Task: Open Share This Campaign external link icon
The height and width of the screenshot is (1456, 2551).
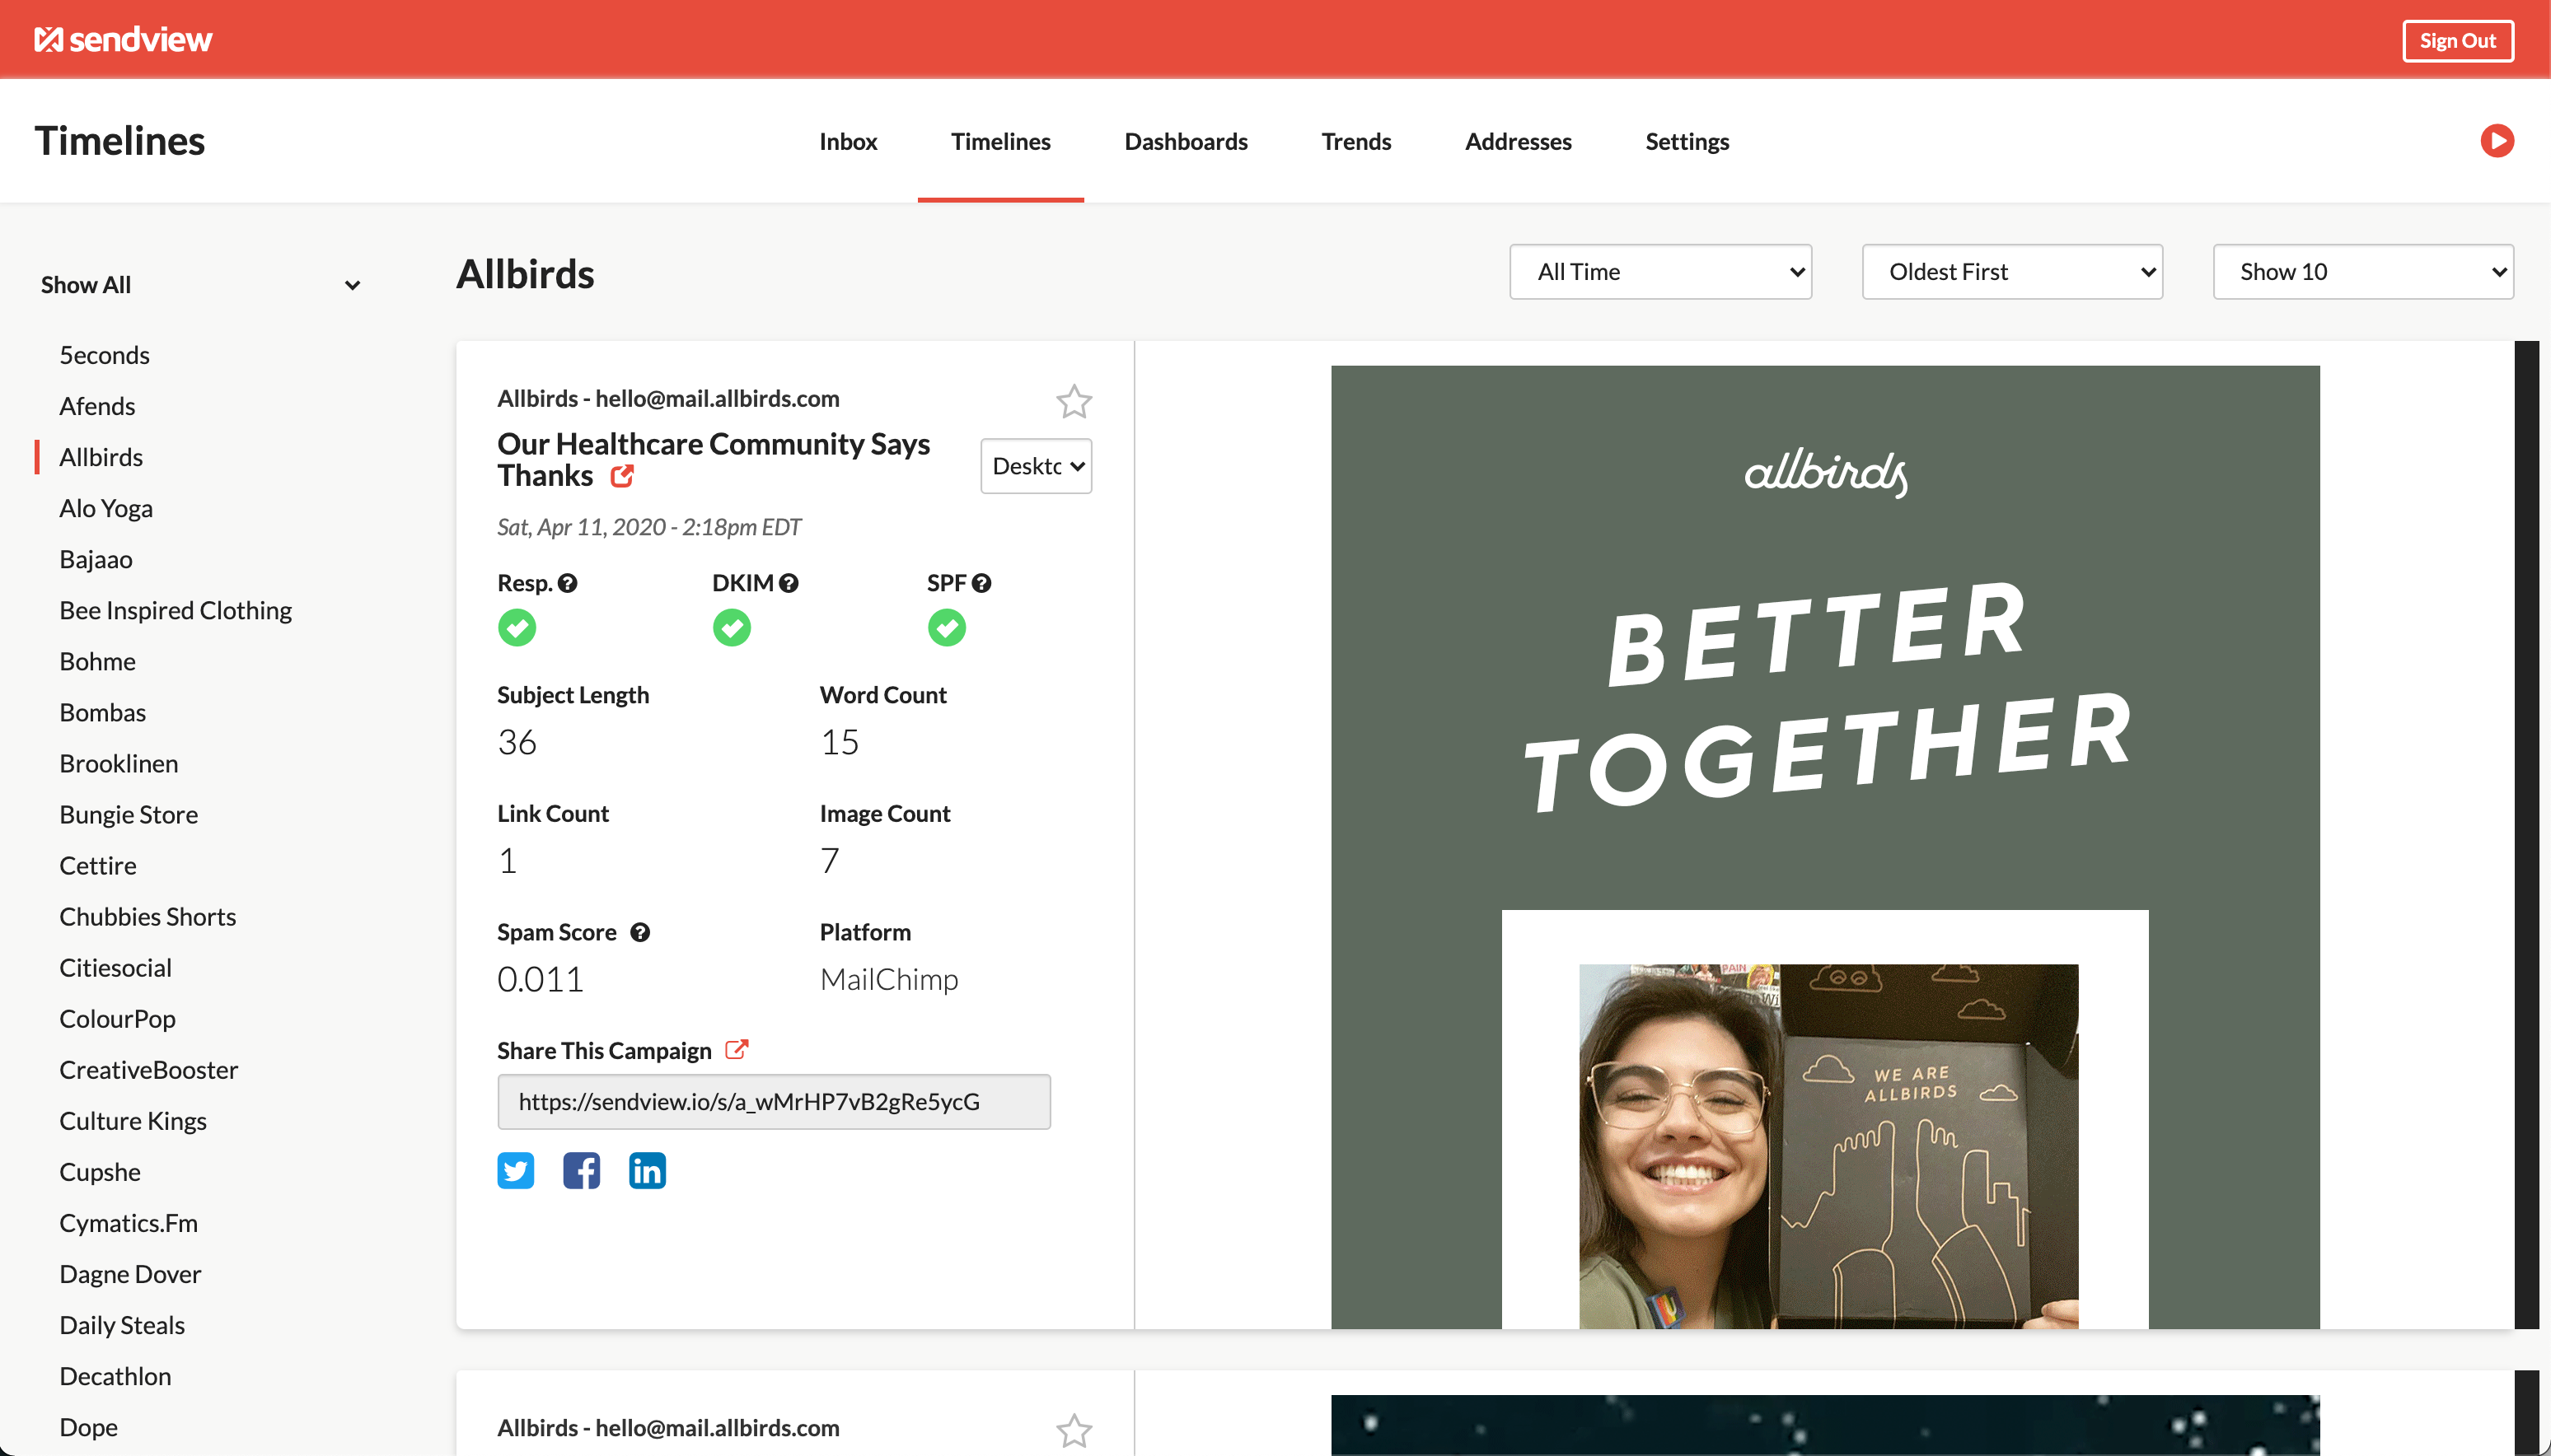Action: 737,1049
